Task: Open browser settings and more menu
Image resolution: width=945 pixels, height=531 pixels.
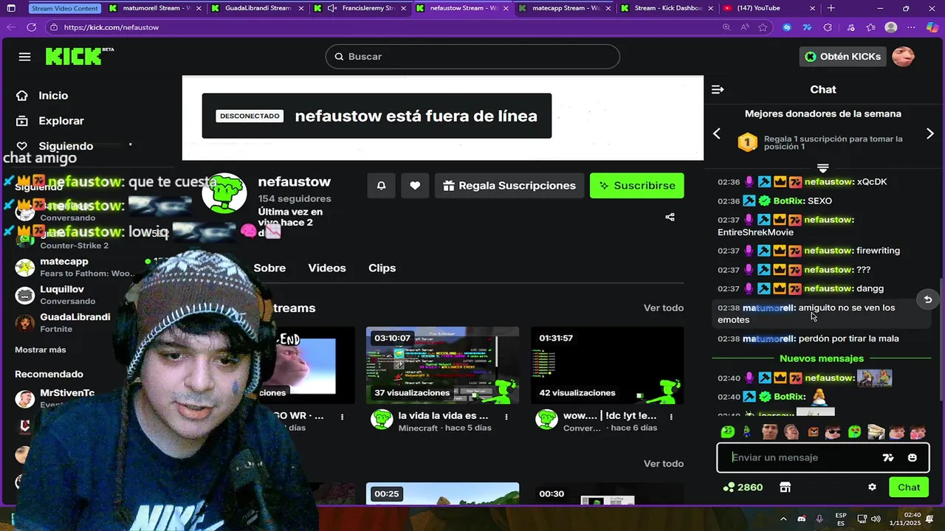Action: [x=911, y=27]
